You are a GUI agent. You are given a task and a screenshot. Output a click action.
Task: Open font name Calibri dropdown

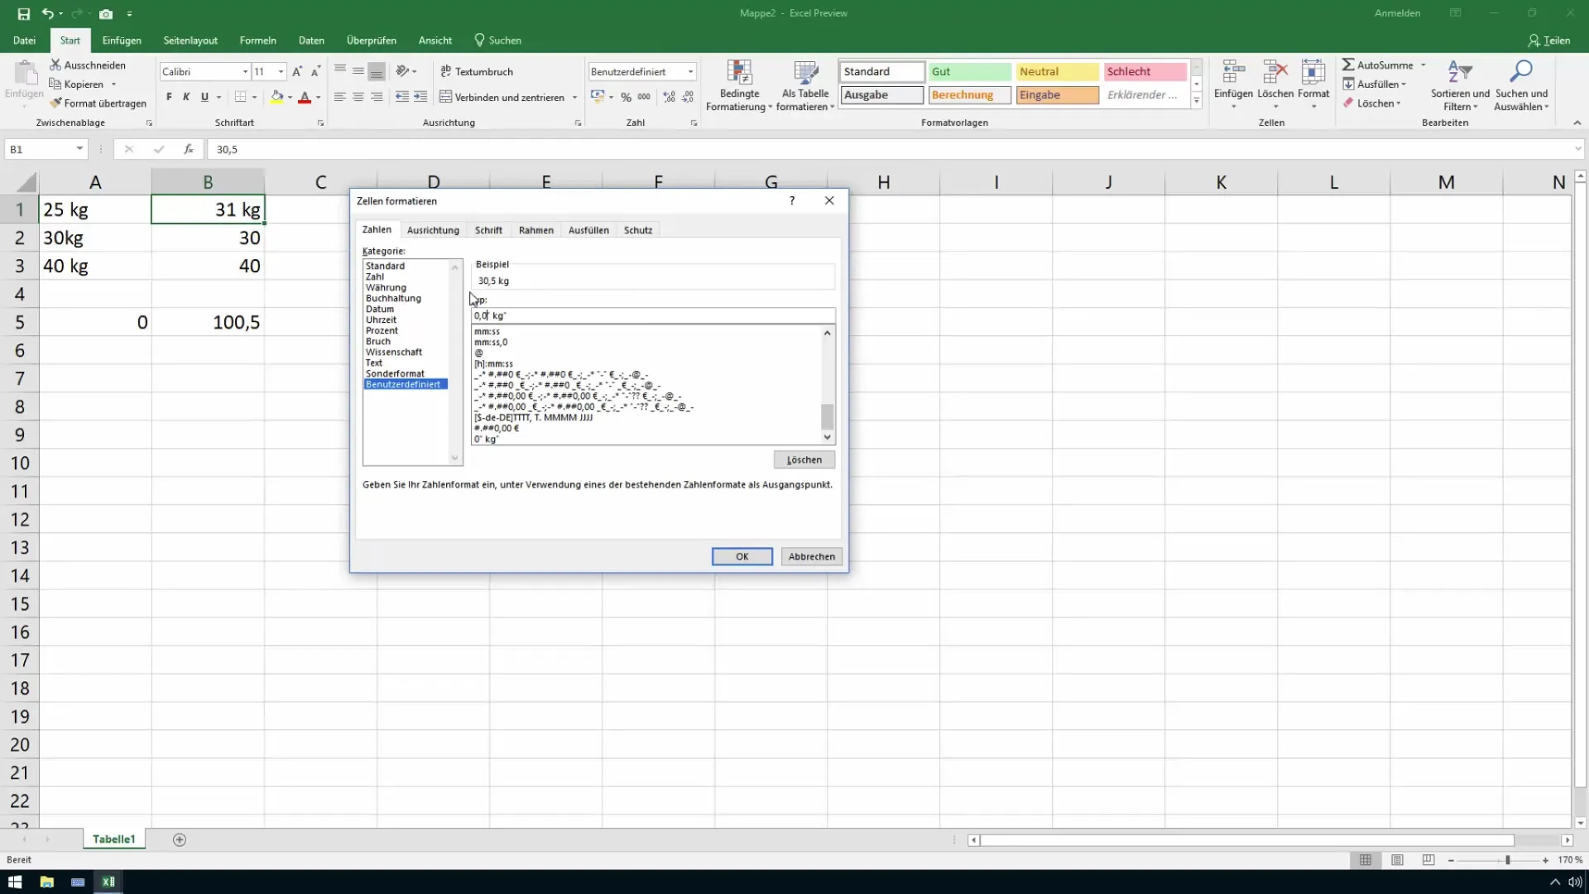[x=245, y=72]
